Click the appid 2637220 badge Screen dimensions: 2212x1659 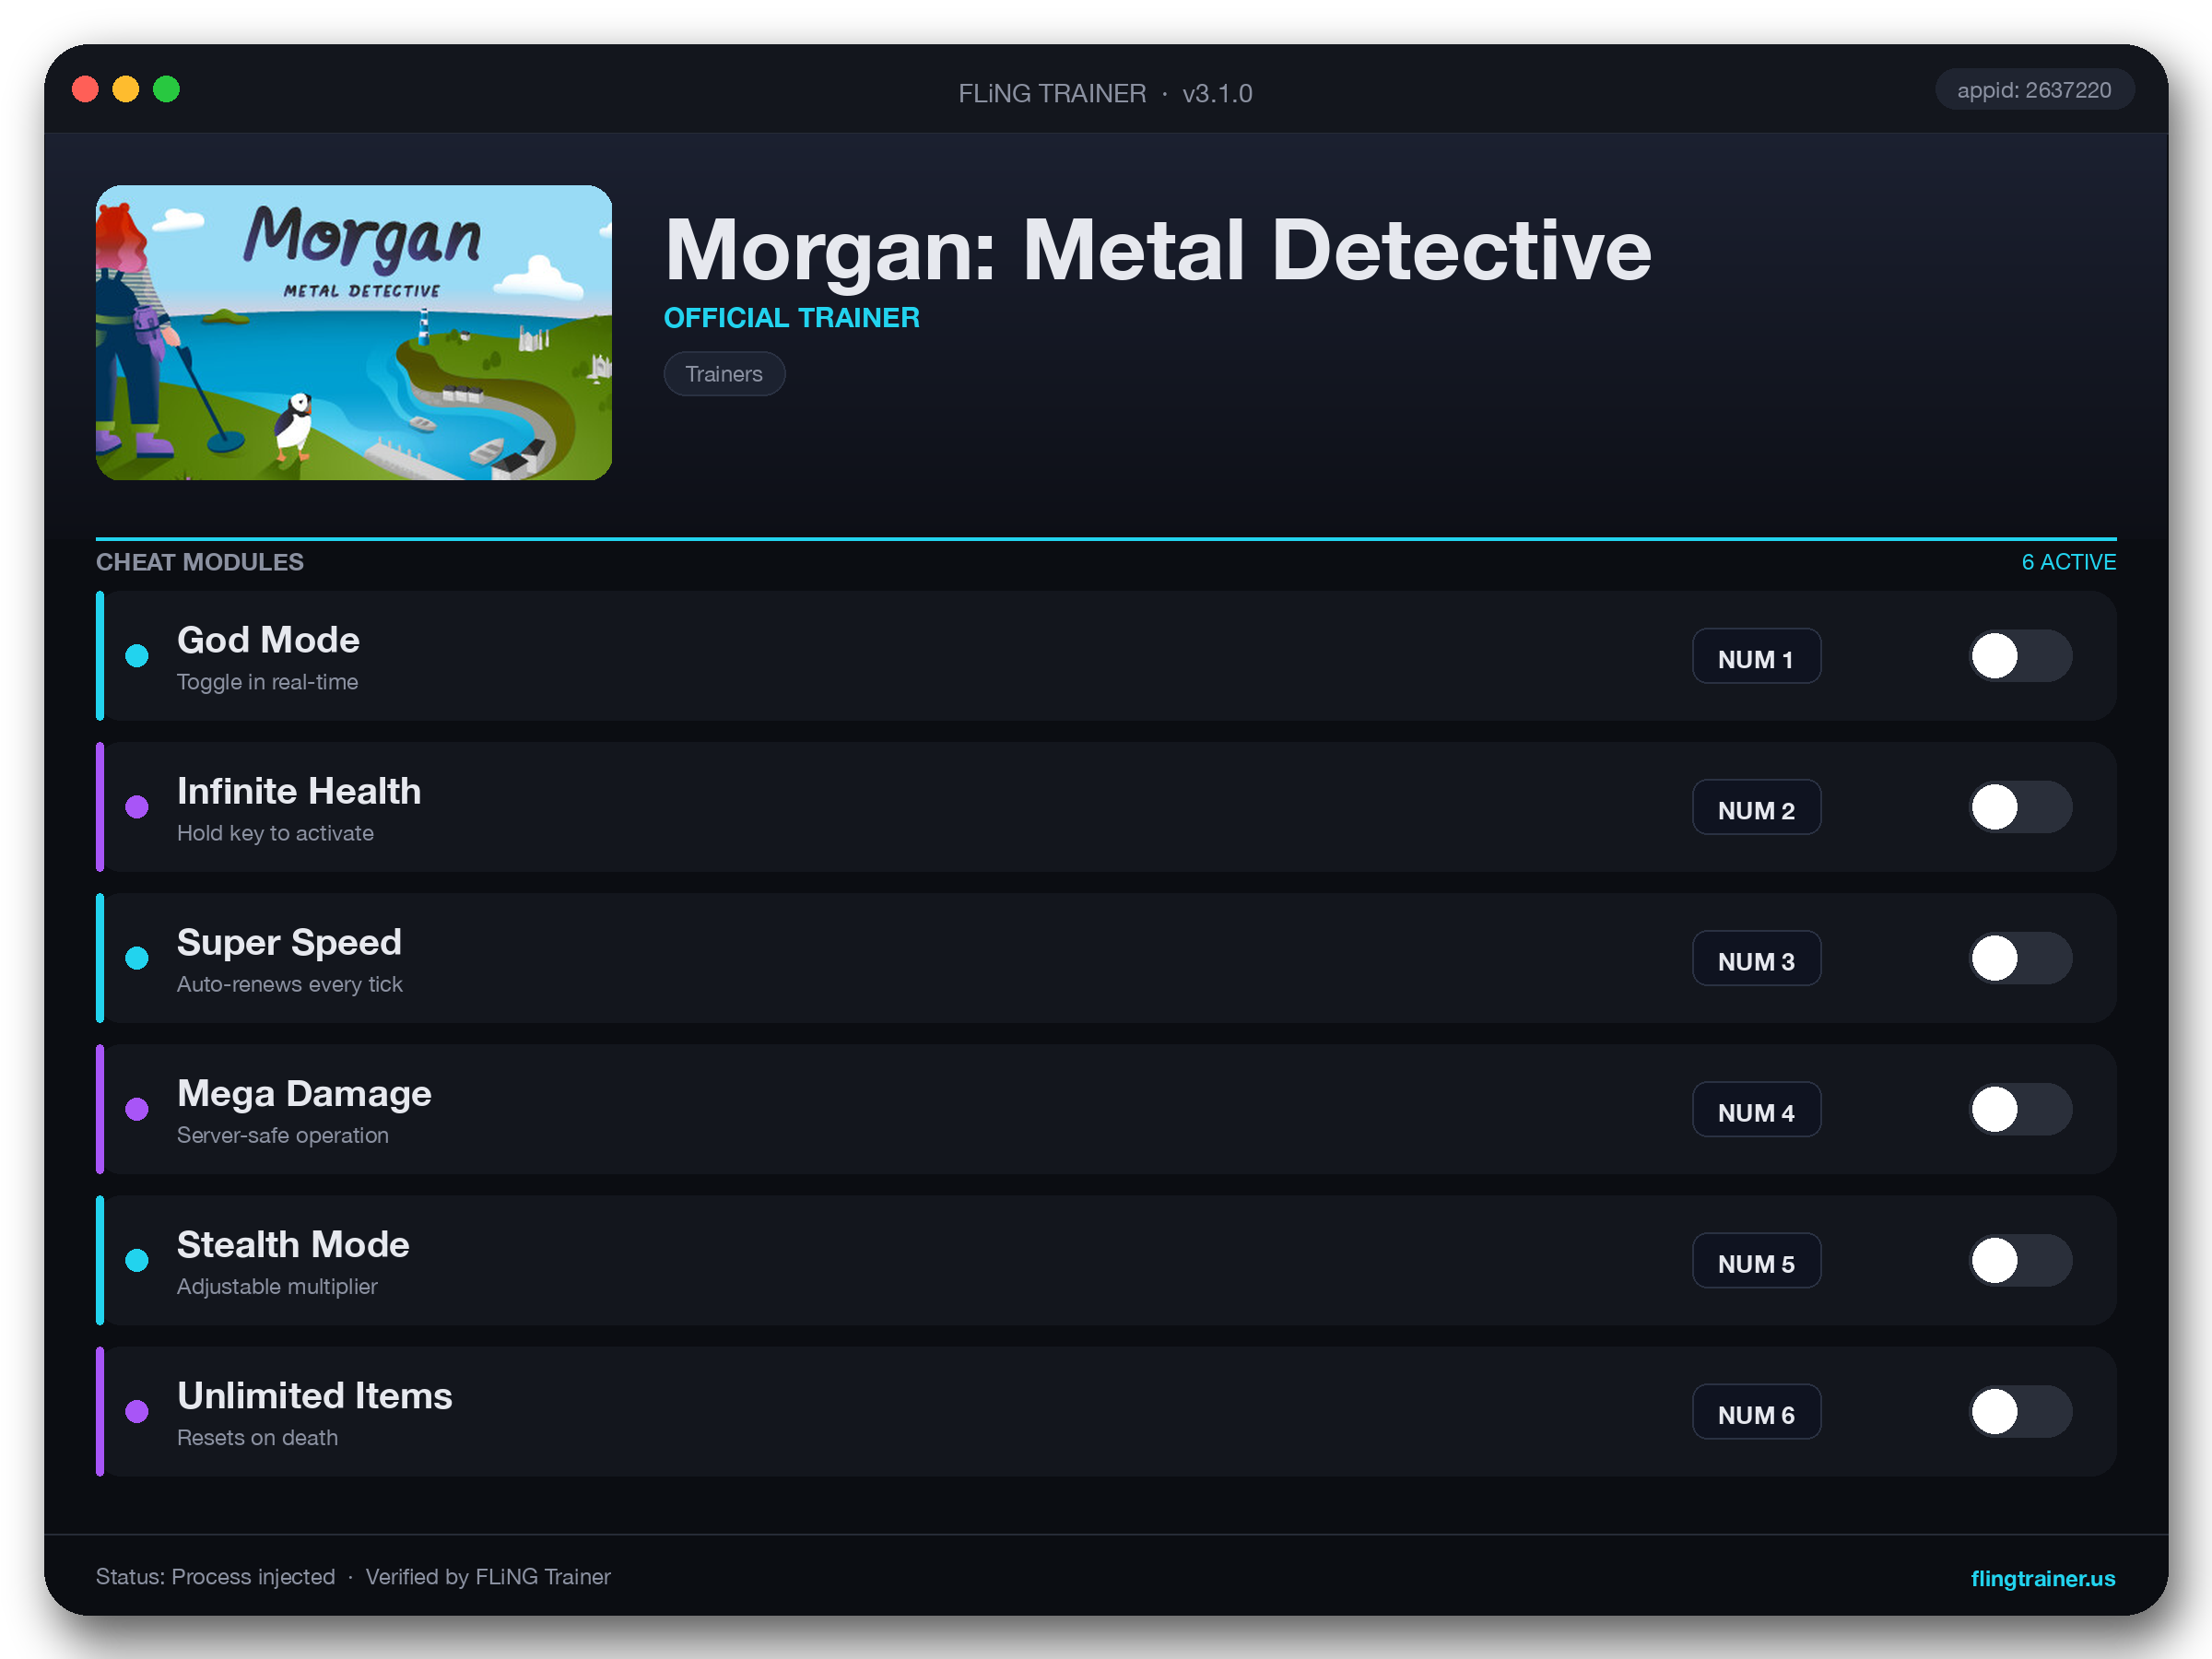click(x=2034, y=90)
